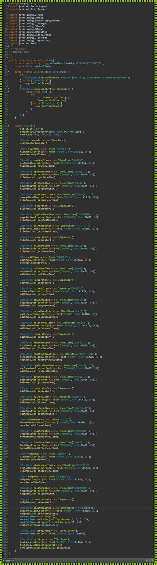Click the copyMenuItem.setFont line
157x565 pixels.
(58, 303)
